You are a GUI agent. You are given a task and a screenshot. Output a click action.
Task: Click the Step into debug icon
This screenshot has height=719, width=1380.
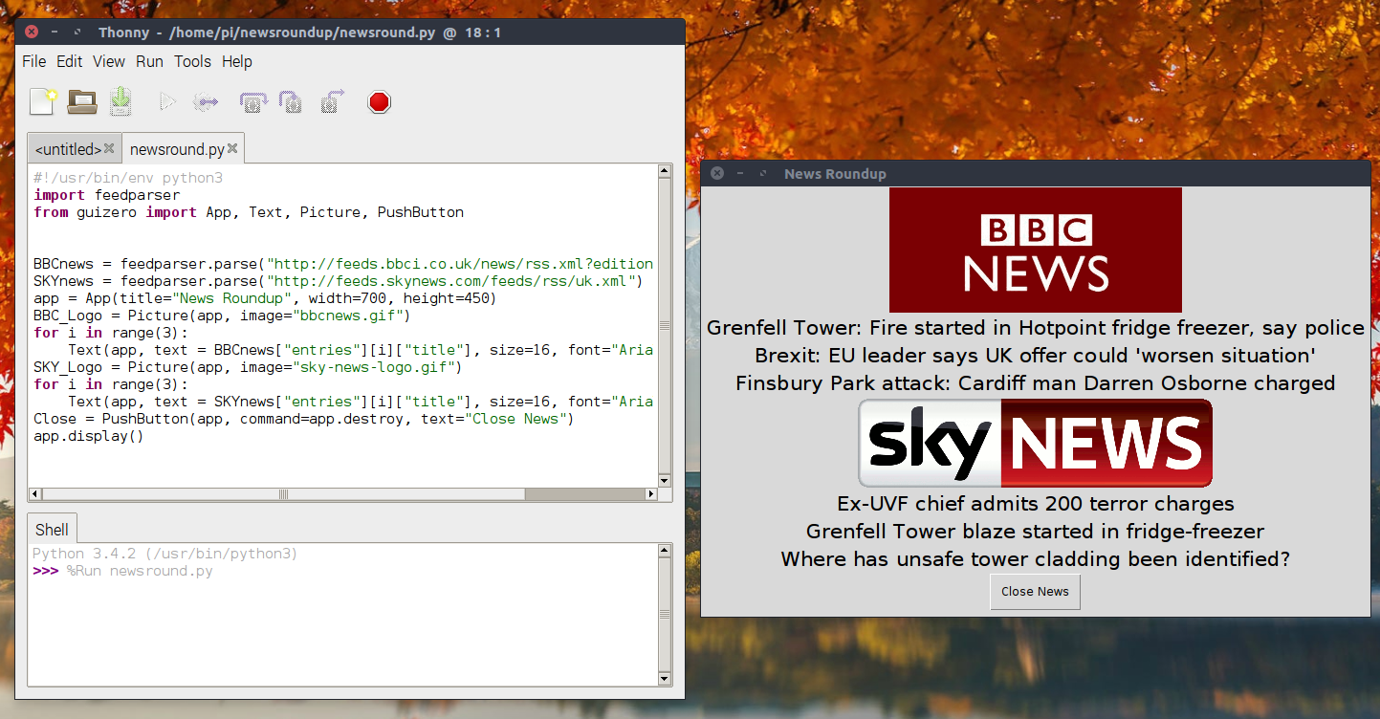(291, 101)
